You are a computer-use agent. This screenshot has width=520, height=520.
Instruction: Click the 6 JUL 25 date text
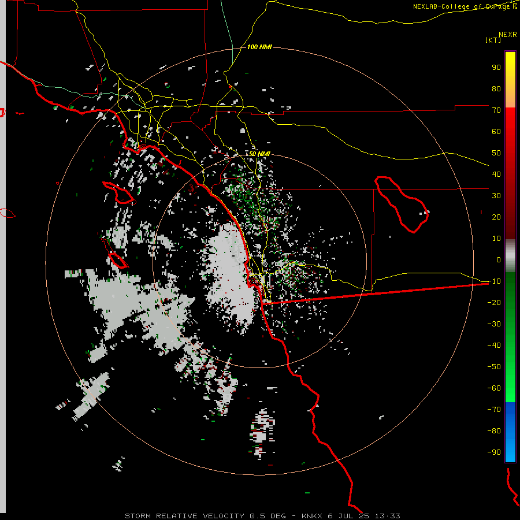348,516
